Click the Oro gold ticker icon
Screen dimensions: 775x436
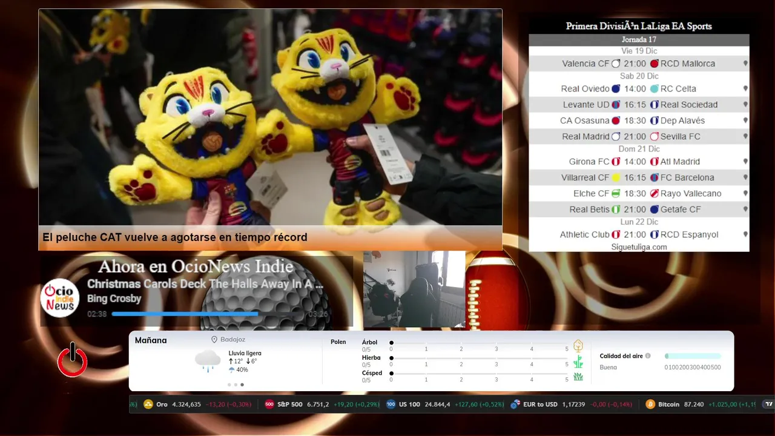point(148,404)
